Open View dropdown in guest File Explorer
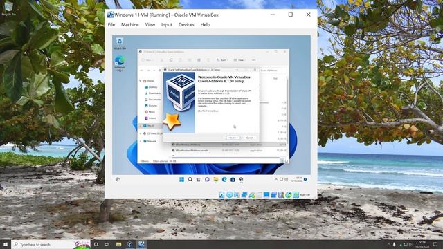Screen dimensions: 443x249 coord(239,60)
